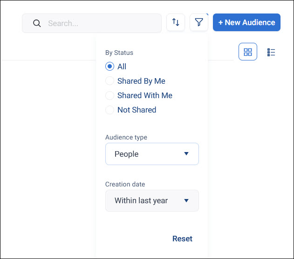This screenshot has width=294, height=259.
Task: Reset all filters with Reset link
Action: tap(182, 239)
